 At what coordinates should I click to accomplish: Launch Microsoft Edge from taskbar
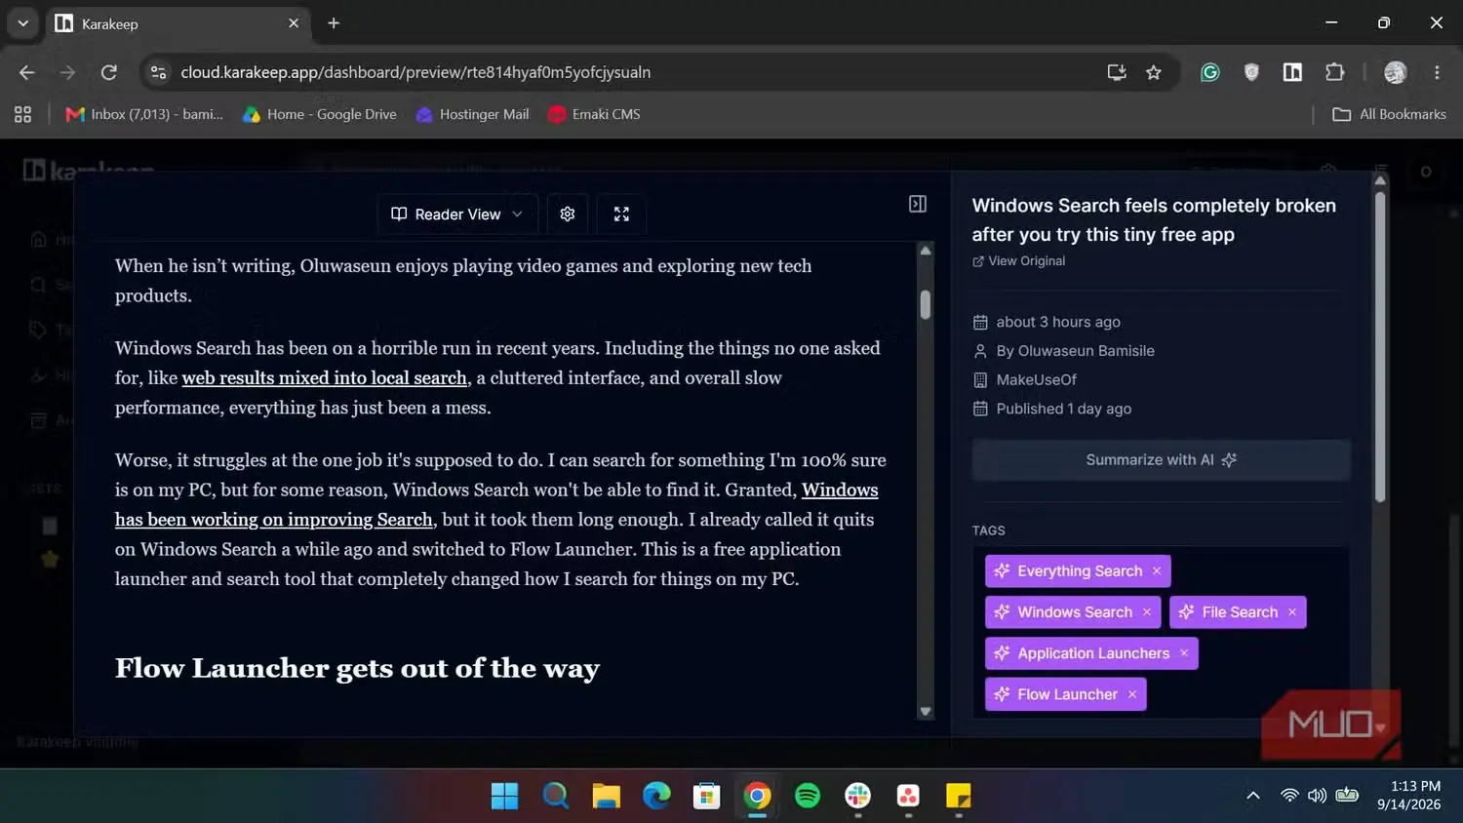point(657,796)
